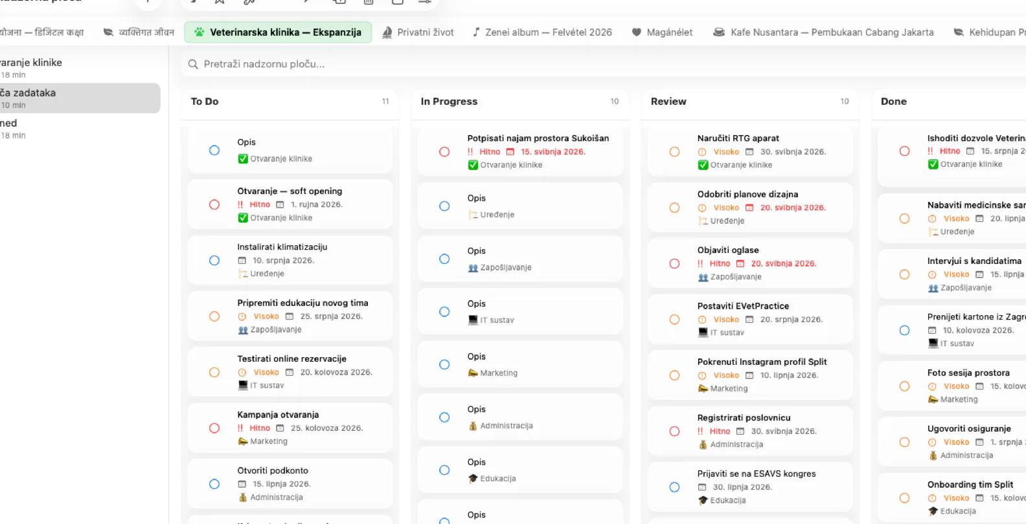Image resolution: width=1026 pixels, height=524 pixels.
Task: Check circle on Ishoditi dozvole card
Action: pos(904,151)
